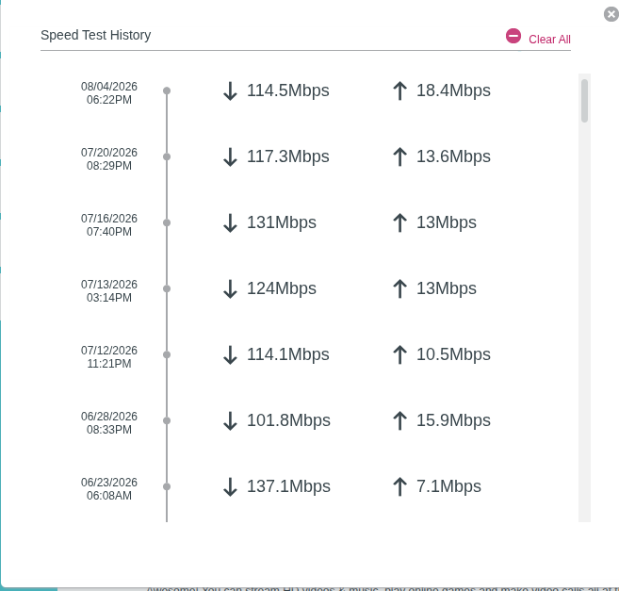Click the 07/20/2026 08:29PM date label
619x591 pixels.
[109, 158]
